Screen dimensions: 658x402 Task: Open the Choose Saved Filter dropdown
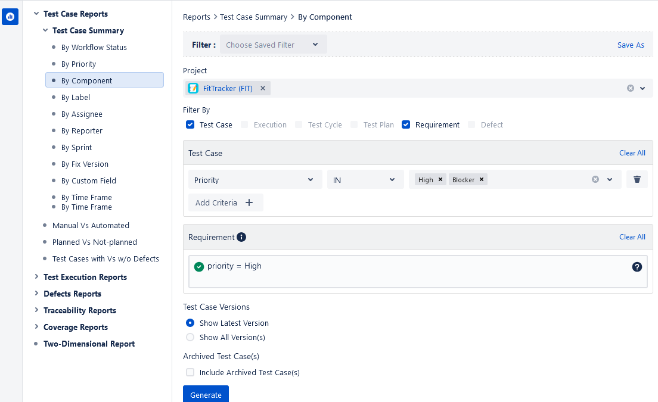click(273, 45)
